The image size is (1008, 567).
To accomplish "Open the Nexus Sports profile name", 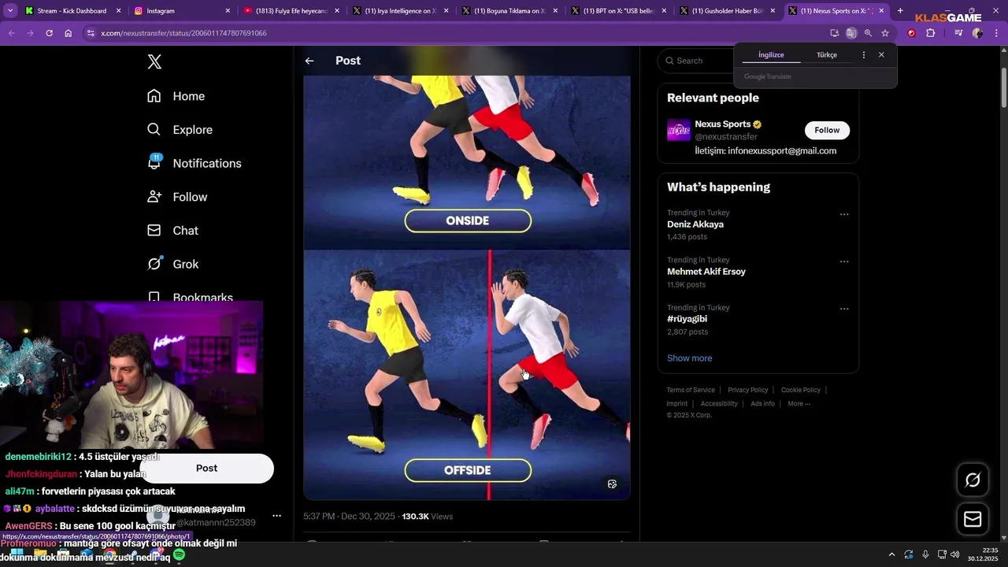I will click(723, 124).
